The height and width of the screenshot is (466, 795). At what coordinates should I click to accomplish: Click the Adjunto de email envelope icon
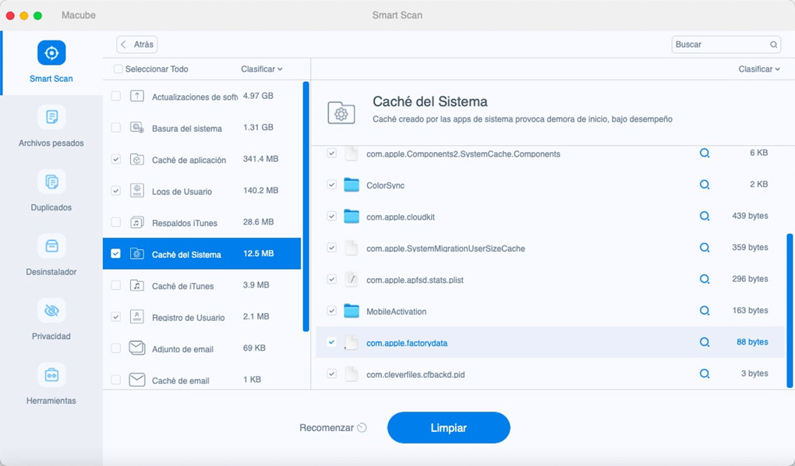click(x=137, y=348)
